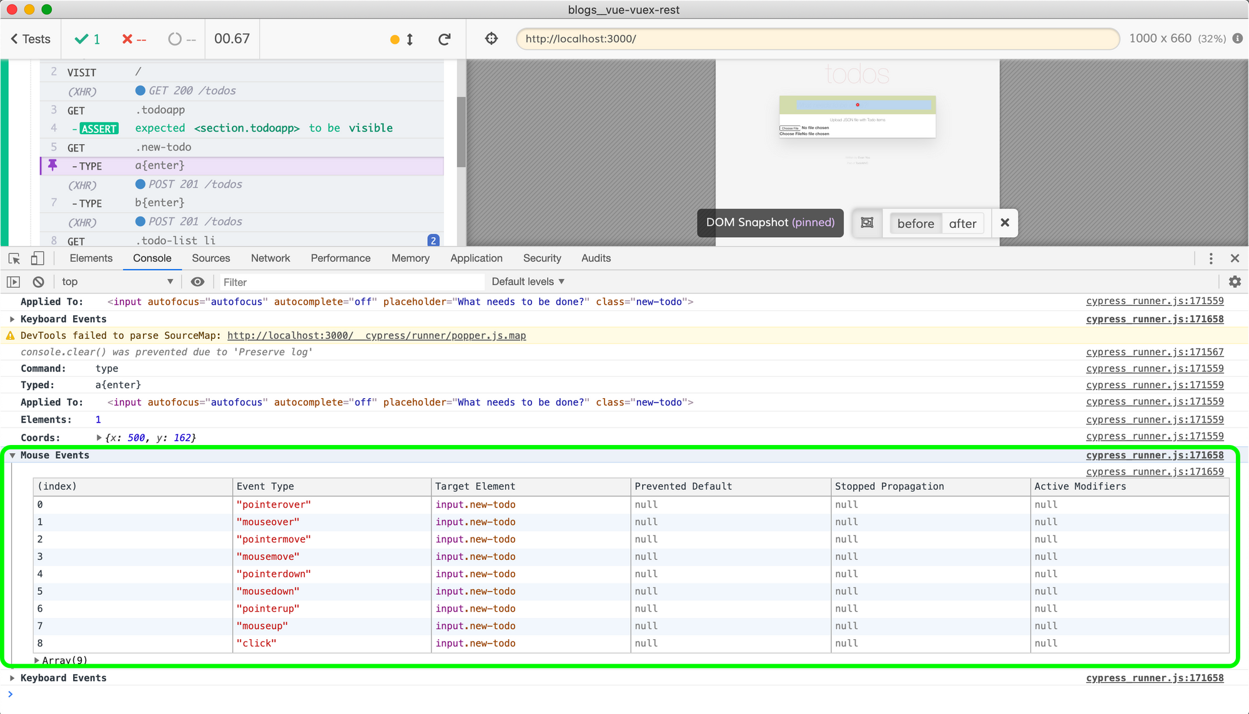The width and height of the screenshot is (1249, 714).
Task: Switch to the Network tab
Action: point(270,258)
